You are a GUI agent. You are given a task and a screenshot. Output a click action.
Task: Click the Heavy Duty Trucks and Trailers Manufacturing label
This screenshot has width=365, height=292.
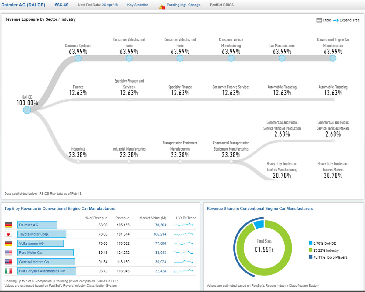point(282,167)
